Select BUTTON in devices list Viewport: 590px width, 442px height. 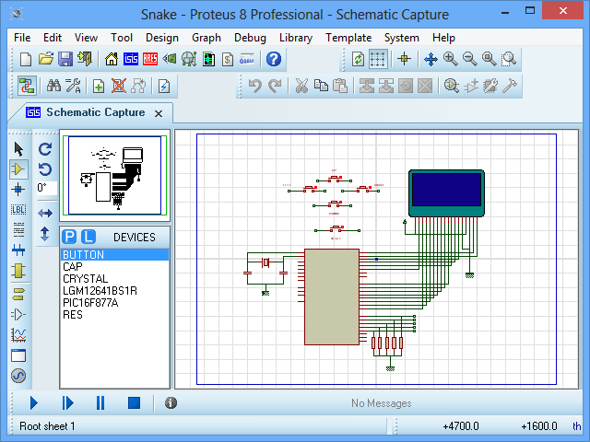click(x=114, y=254)
